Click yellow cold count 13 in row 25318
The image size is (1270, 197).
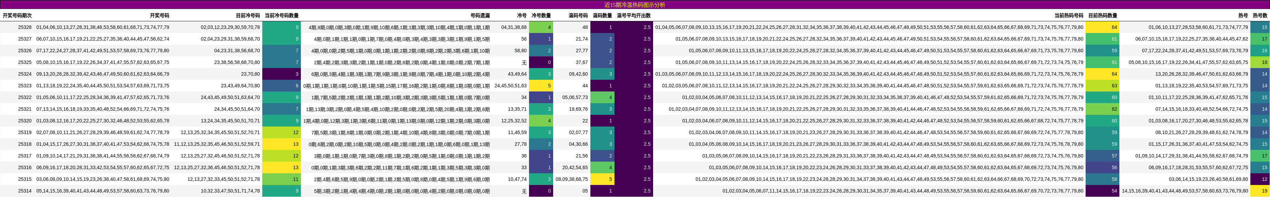(x=282, y=144)
